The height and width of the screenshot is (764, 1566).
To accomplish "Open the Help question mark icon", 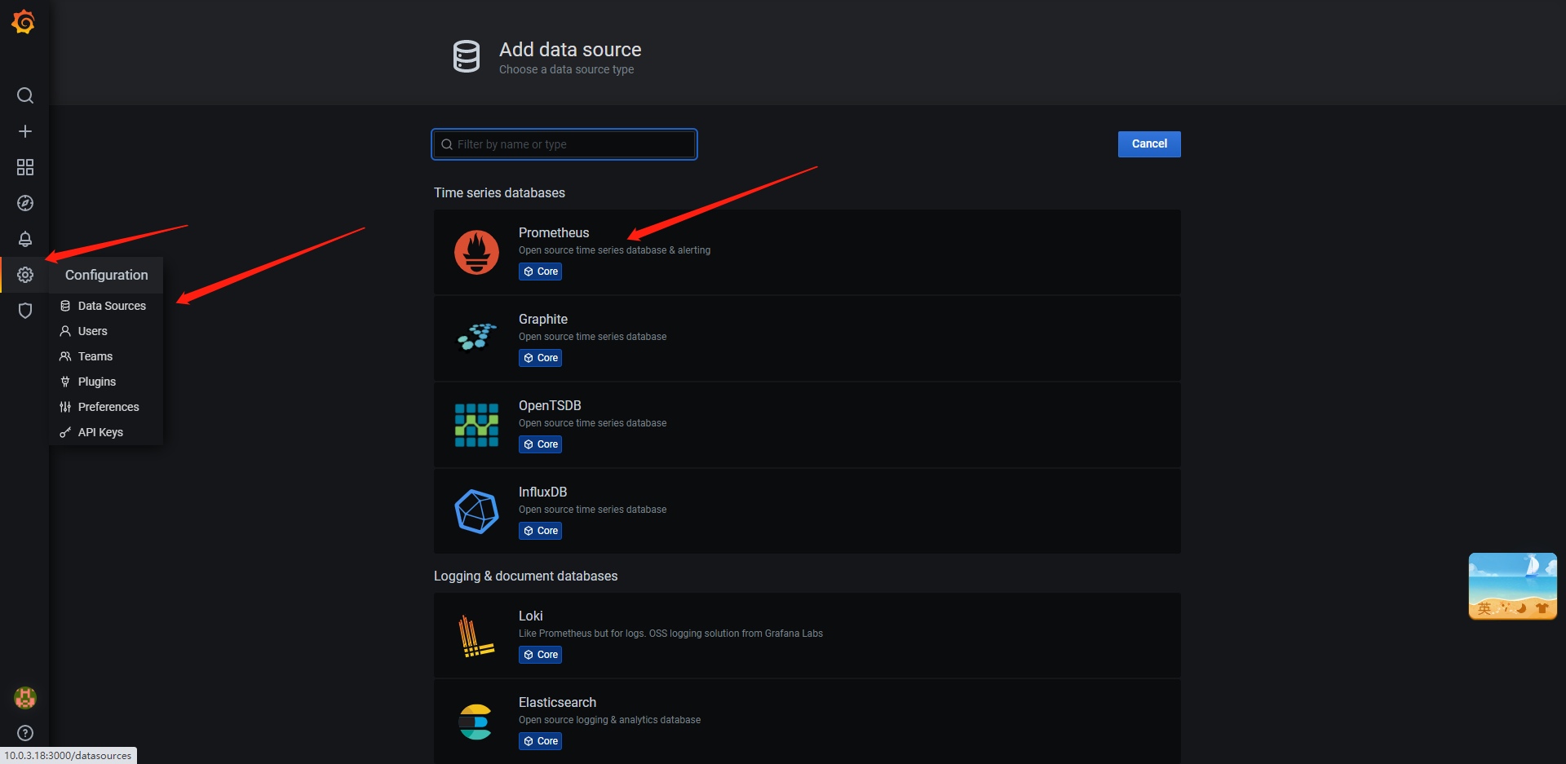I will coord(25,733).
